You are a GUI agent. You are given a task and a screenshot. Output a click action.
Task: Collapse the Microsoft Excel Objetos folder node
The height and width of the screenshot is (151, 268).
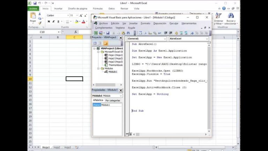(x=98, y=52)
